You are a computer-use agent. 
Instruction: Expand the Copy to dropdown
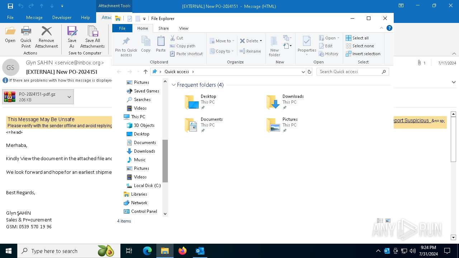pos(233,51)
